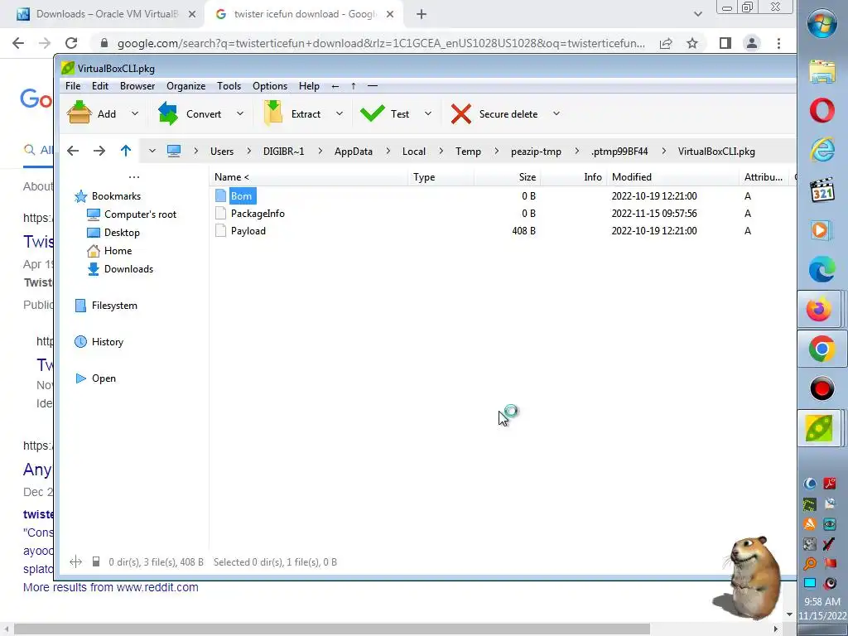Sort by the Size column header

click(x=508, y=177)
